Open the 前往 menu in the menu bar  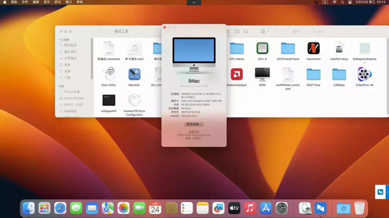[58, 2]
